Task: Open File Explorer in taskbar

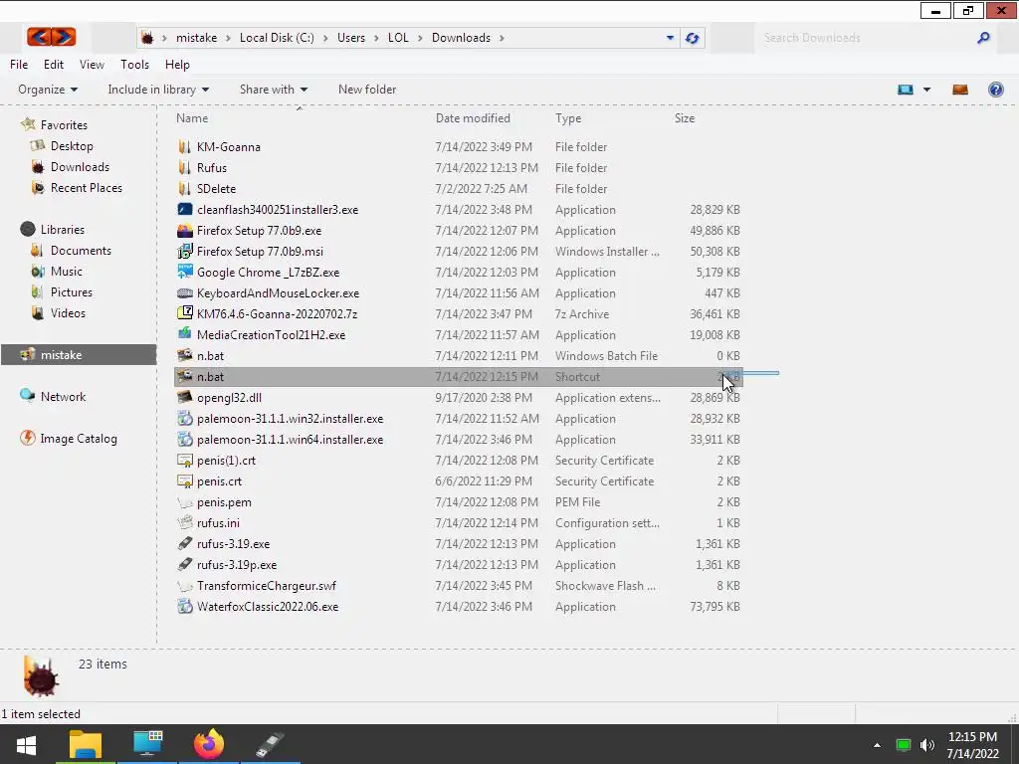Action: pos(86,744)
